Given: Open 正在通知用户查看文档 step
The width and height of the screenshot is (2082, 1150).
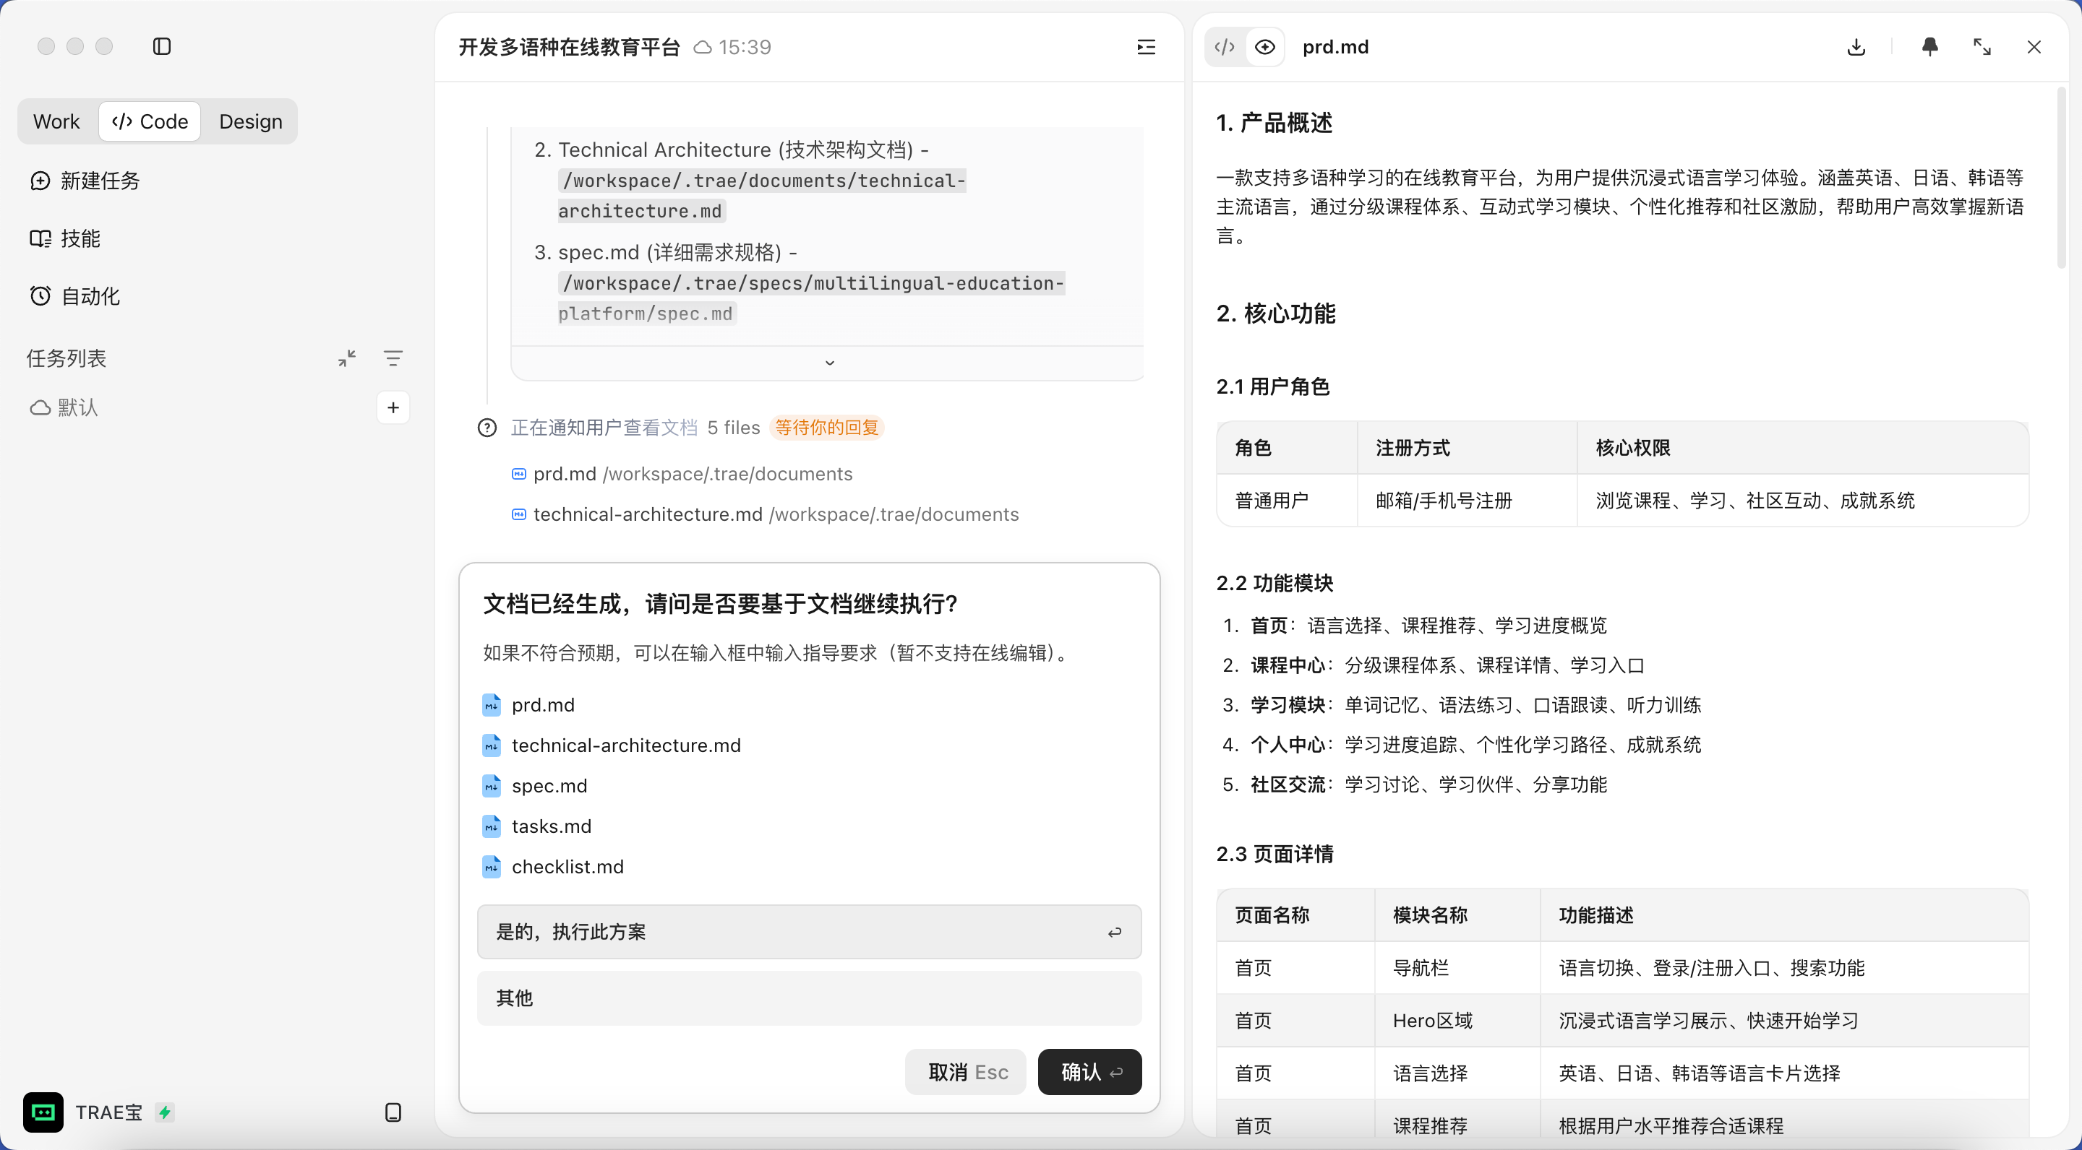Looking at the screenshot, I should (x=604, y=427).
